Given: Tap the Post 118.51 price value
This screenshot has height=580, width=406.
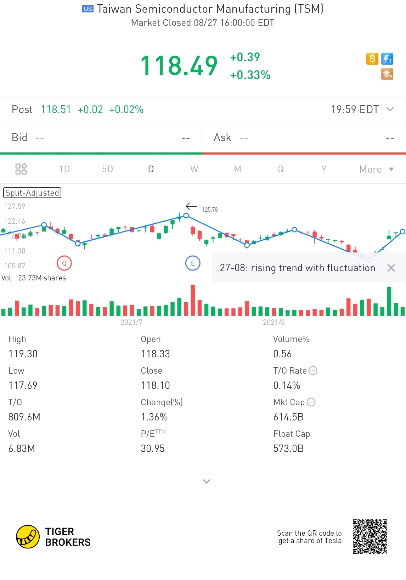Looking at the screenshot, I should pyautogui.click(x=56, y=109).
